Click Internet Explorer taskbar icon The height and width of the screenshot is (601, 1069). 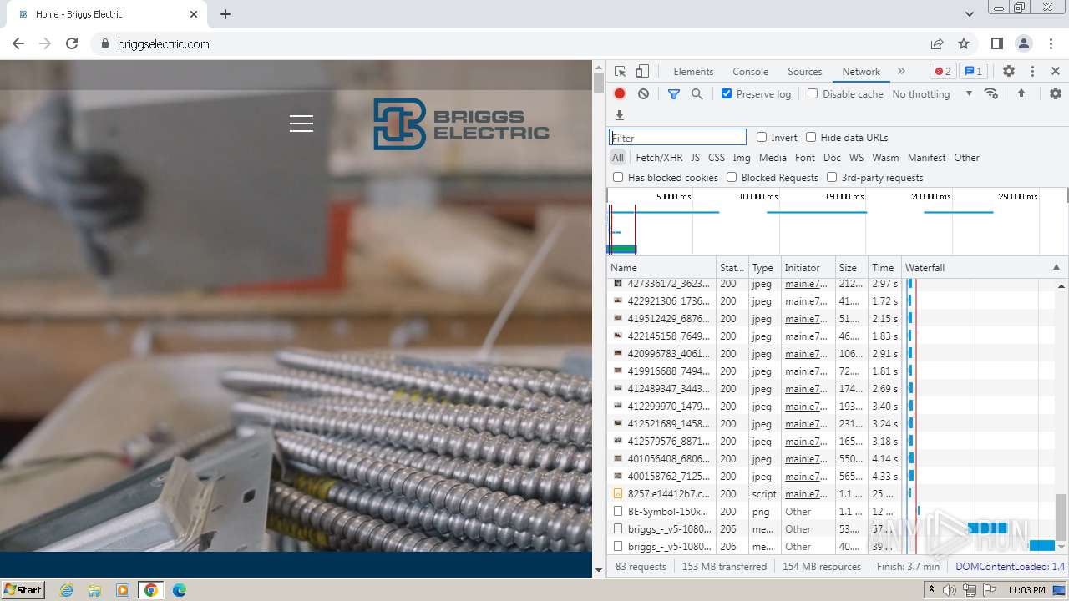(x=66, y=590)
